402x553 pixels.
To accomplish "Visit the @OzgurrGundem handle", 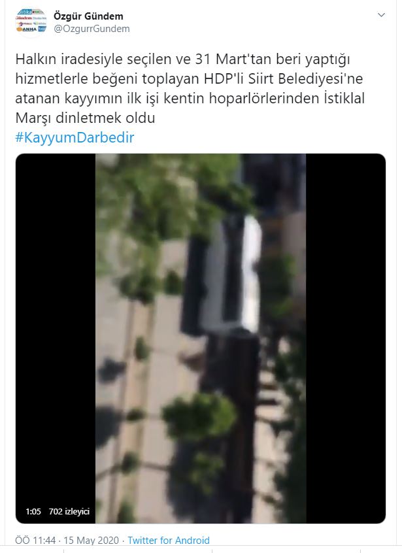I will 92,29.
